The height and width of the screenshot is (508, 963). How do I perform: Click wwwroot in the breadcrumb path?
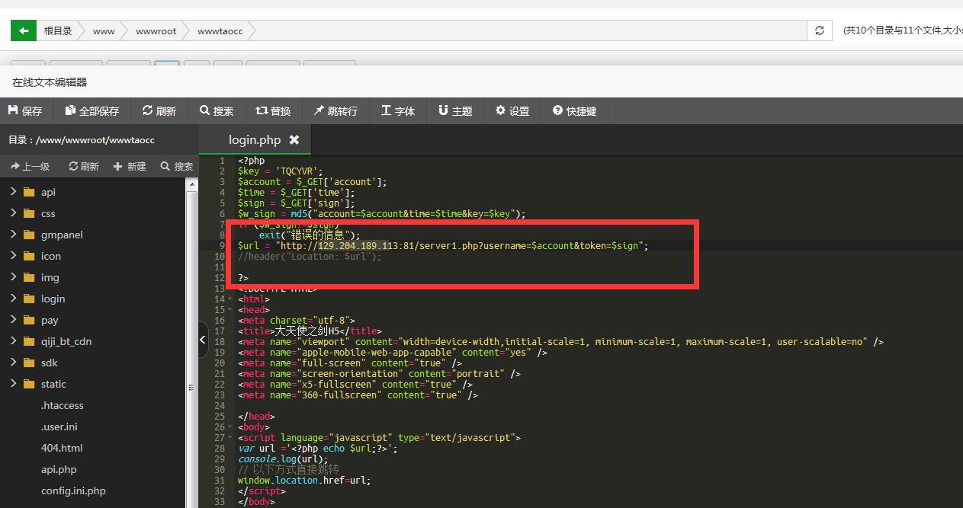click(156, 31)
